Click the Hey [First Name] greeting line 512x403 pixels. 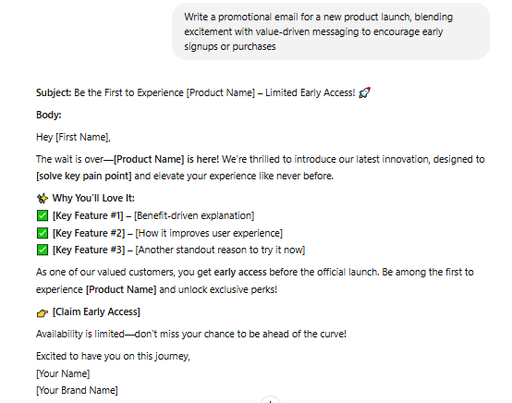click(73, 137)
